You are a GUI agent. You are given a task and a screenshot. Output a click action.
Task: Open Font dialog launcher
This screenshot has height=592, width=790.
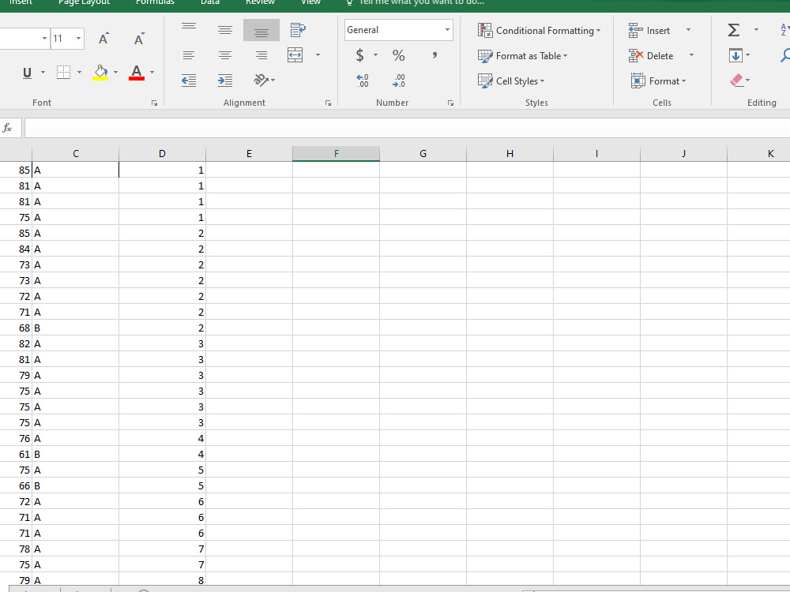154,103
